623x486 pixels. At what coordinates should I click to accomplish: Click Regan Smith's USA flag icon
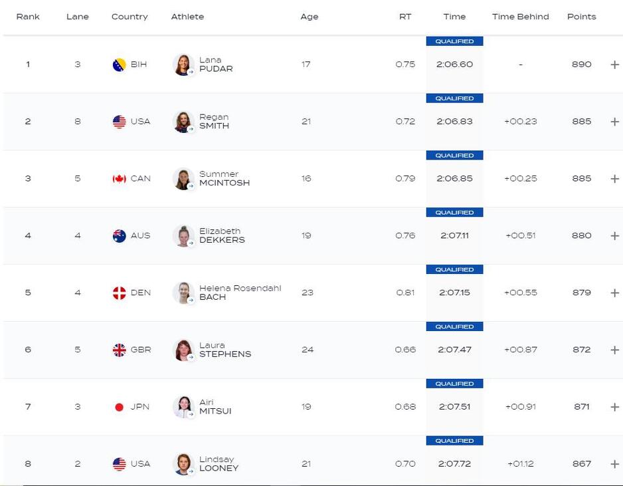[x=120, y=122]
